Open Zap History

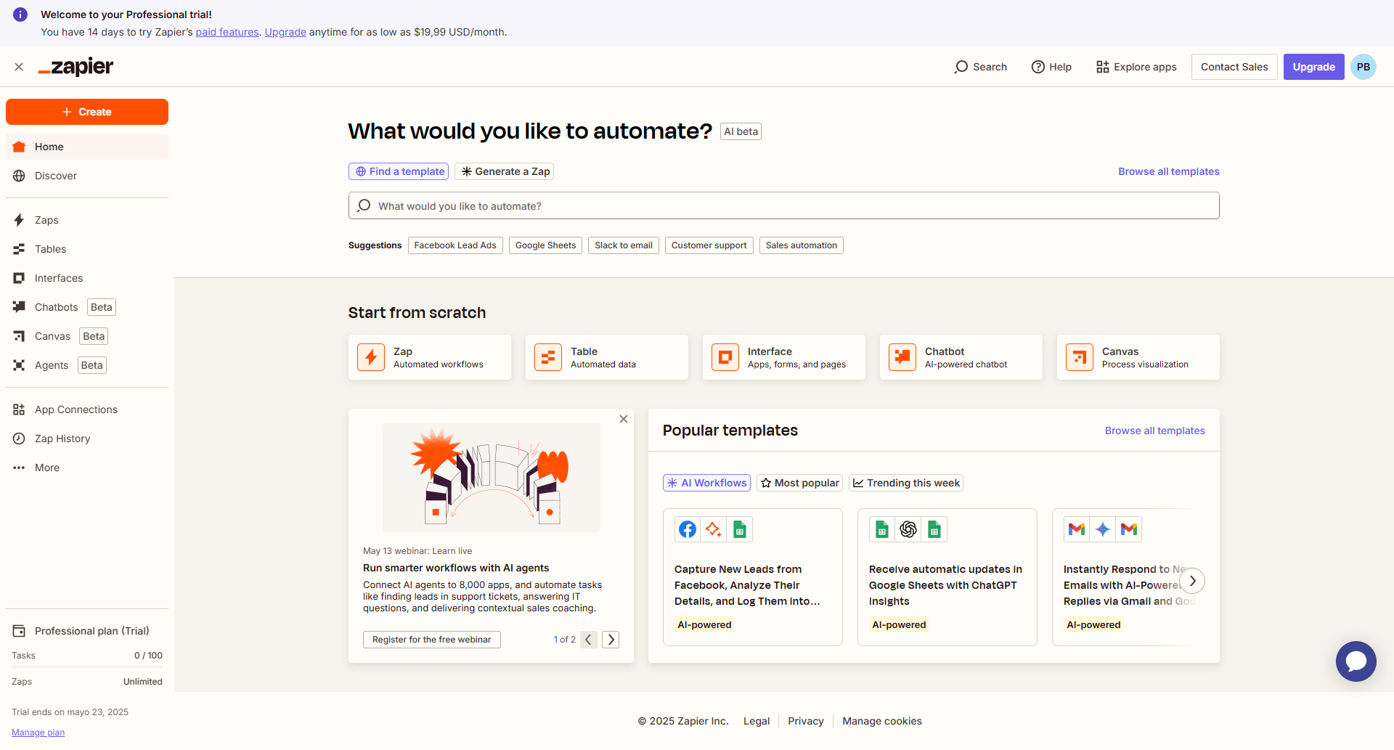(87, 439)
